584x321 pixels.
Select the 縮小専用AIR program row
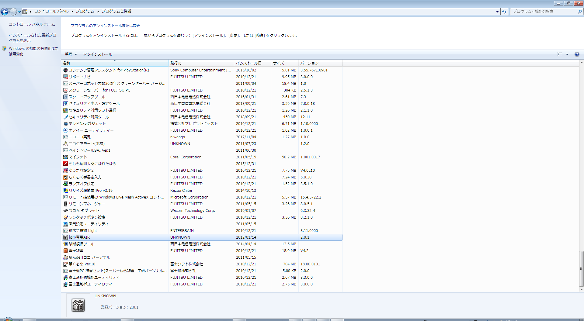(202, 237)
